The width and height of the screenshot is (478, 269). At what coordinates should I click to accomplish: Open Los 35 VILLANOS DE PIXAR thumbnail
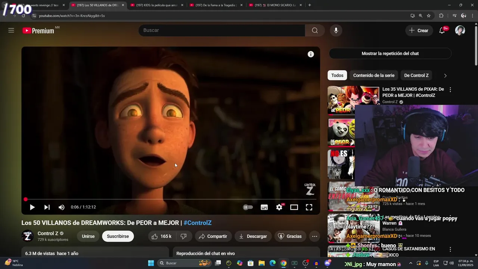coord(353,100)
